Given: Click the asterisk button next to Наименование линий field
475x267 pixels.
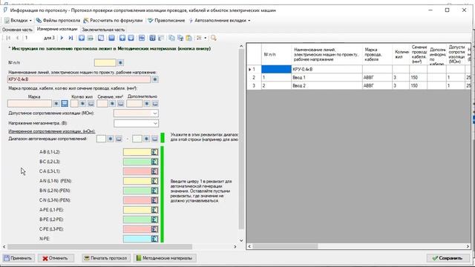Looking at the screenshot, I should point(155,79).
